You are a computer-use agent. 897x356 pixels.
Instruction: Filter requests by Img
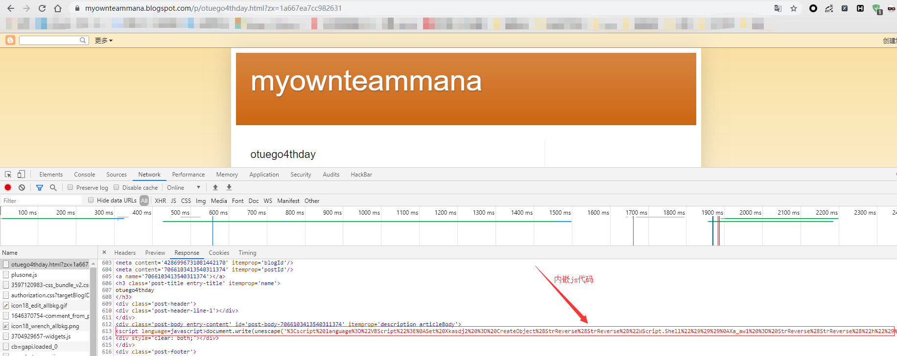point(201,200)
